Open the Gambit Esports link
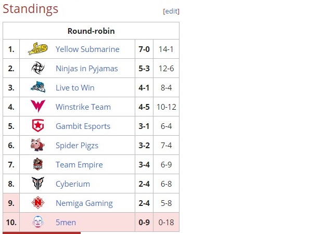 click(x=83, y=126)
